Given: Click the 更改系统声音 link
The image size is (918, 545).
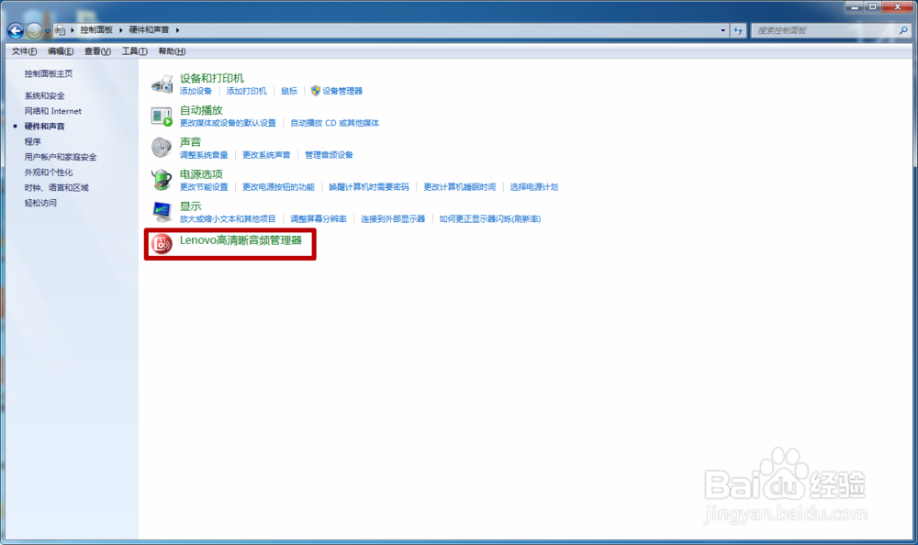Looking at the screenshot, I should coord(266,155).
